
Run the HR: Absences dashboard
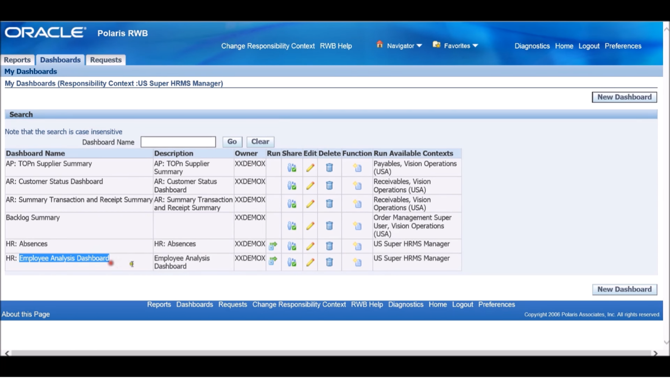(273, 245)
